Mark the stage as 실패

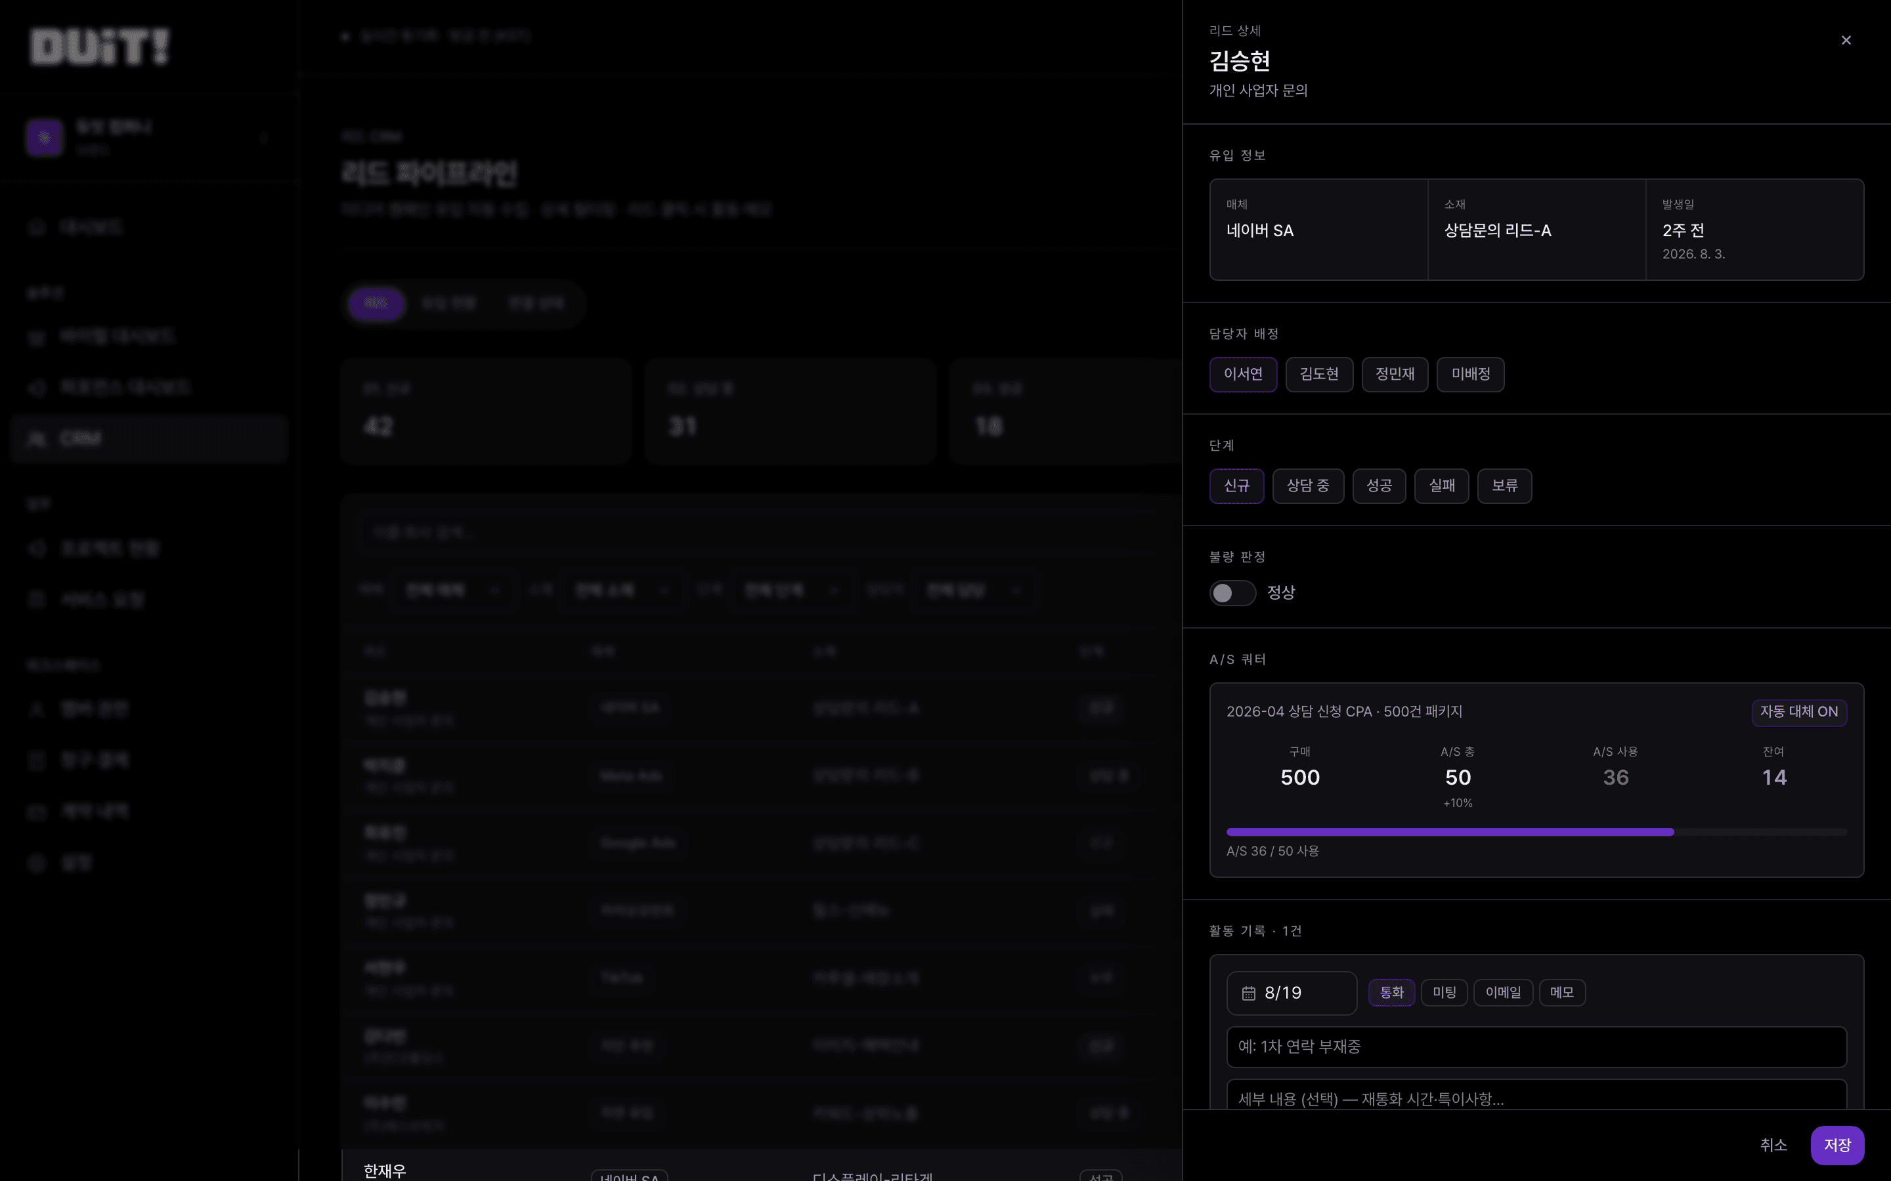[x=1442, y=486]
